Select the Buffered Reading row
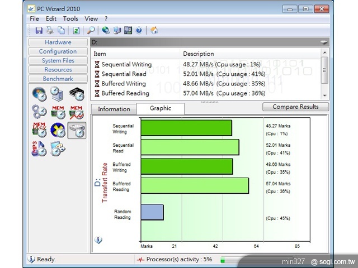The image size is (358, 268). pos(205,93)
